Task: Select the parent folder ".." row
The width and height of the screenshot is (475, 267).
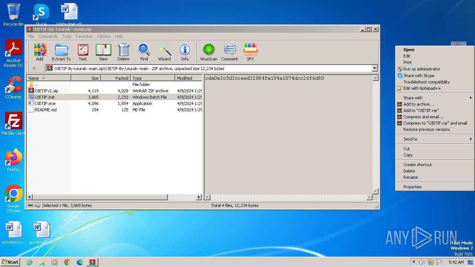Action: click(x=115, y=85)
